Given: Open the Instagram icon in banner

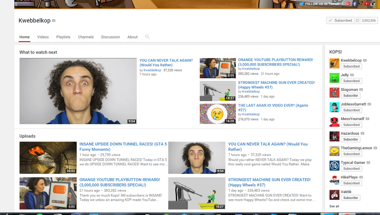Looking at the screenshot, I should [x=373, y=4].
